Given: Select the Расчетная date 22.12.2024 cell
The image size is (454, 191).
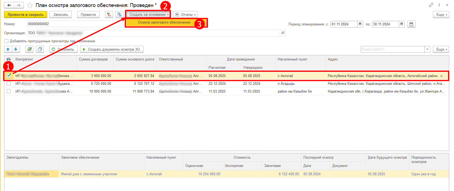Looking at the screenshot, I should click(224, 83).
